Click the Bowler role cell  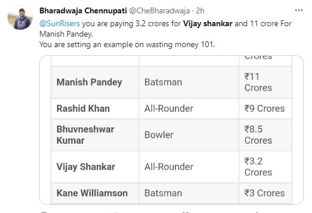coord(189,135)
